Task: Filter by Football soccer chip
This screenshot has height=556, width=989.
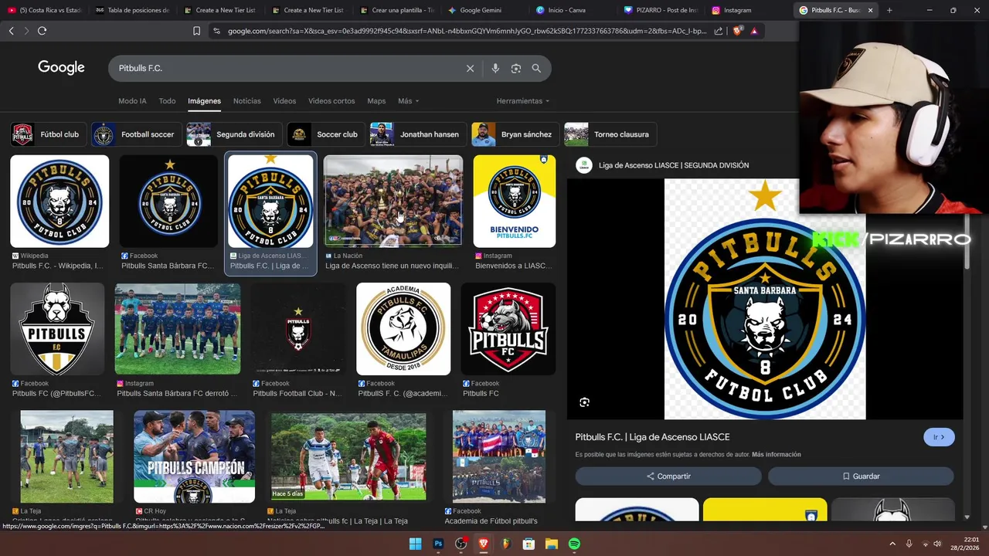Action: tap(136, 134)
